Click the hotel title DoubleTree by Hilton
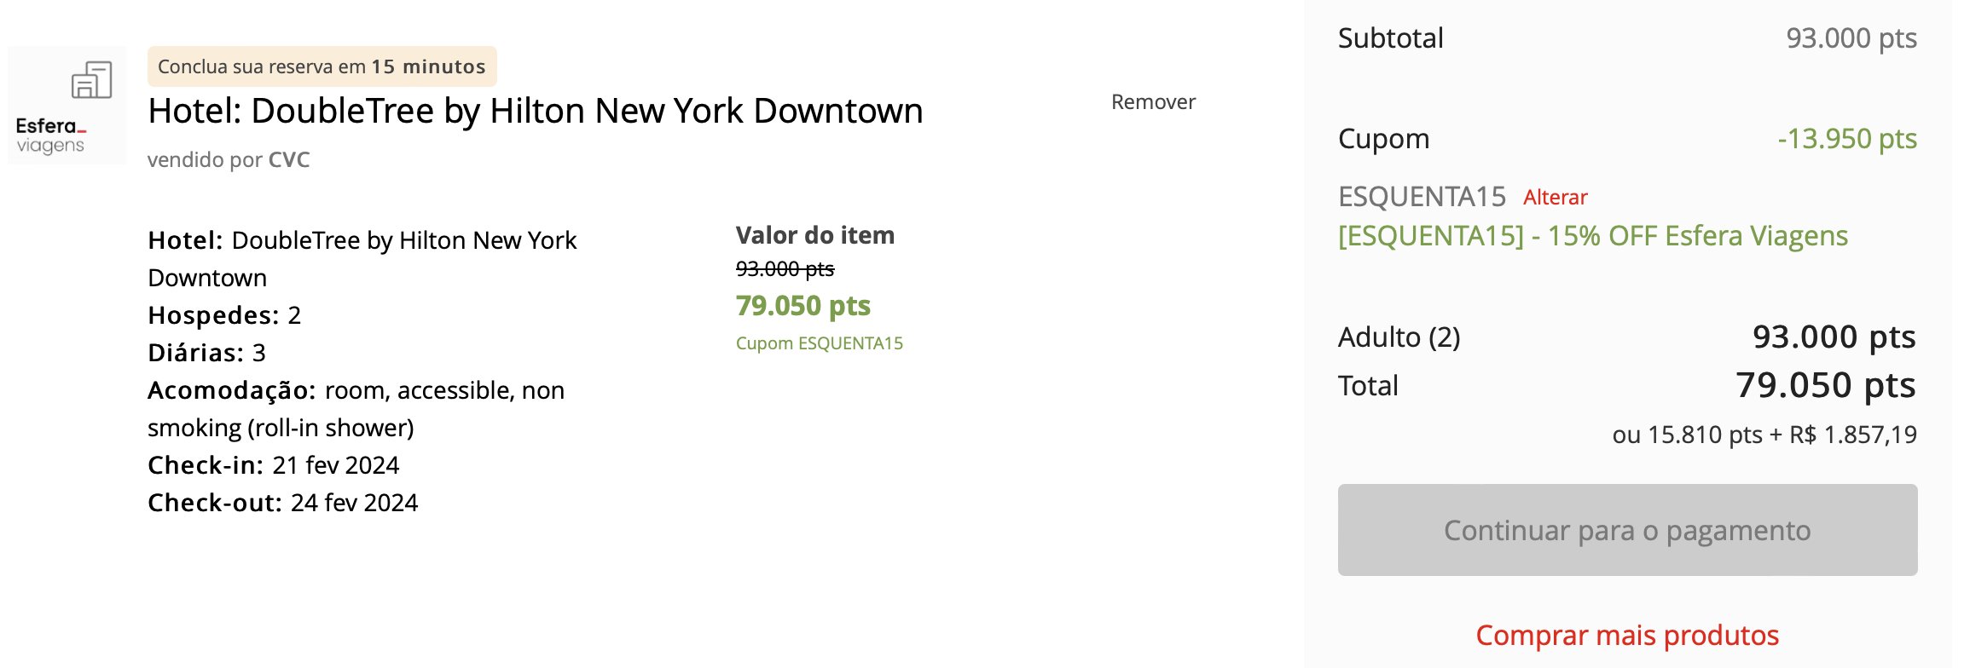The width and height of the screenshot is (1970, 668). (536, 112)
